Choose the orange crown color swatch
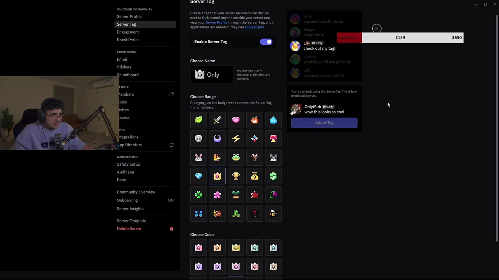Viewport: 499px width, 280px height. point(217,248)
